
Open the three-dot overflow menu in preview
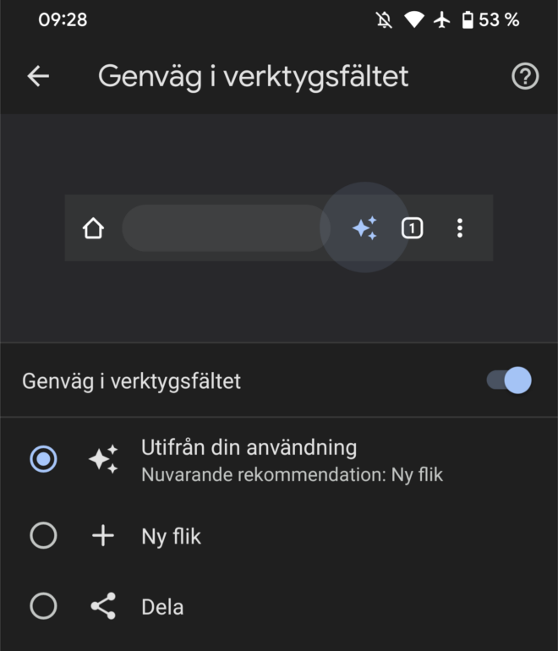click(460, 228)
